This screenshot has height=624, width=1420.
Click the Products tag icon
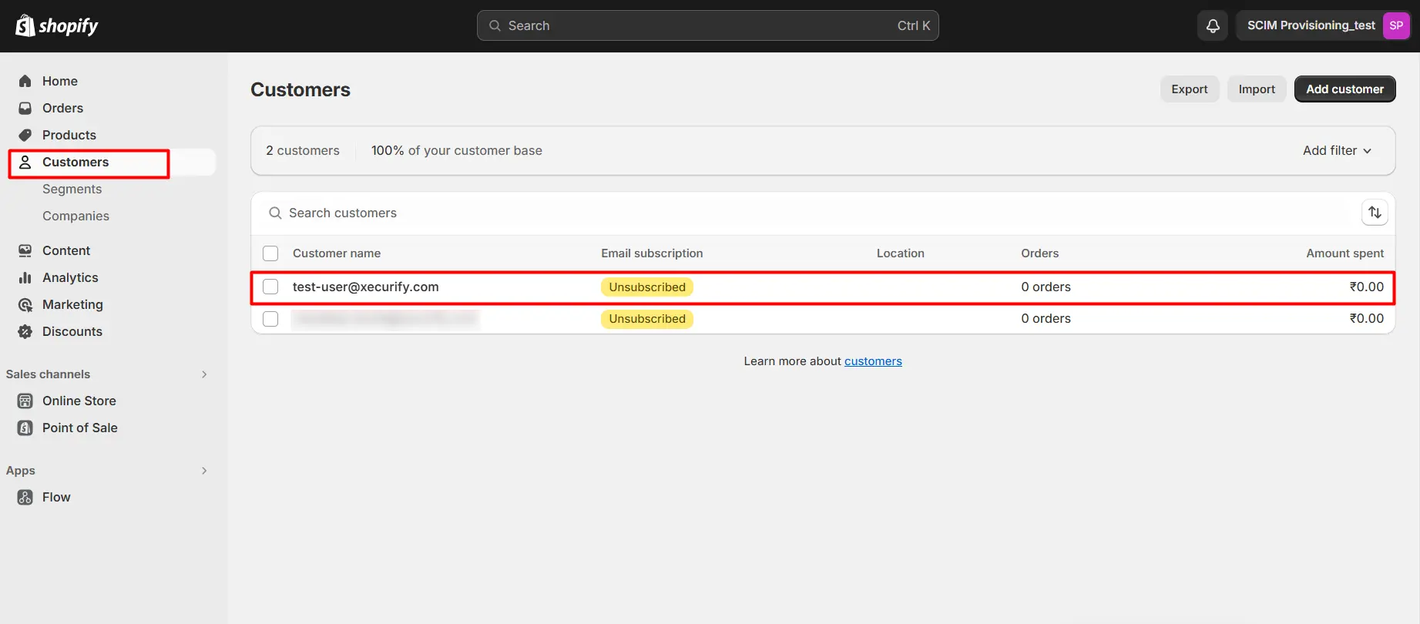tap(25, 135)
